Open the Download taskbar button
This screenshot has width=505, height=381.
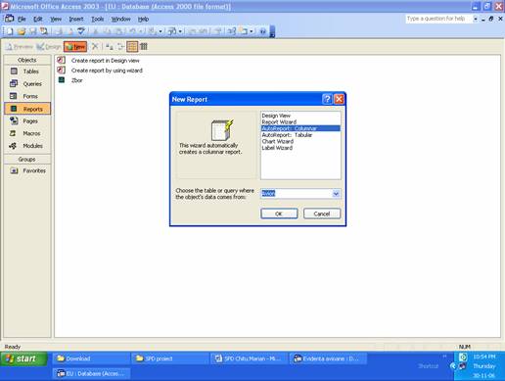pyautogui.click(x=91, y=358)
